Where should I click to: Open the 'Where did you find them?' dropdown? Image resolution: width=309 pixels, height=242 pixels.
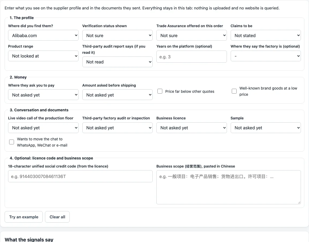click(43, 35)
